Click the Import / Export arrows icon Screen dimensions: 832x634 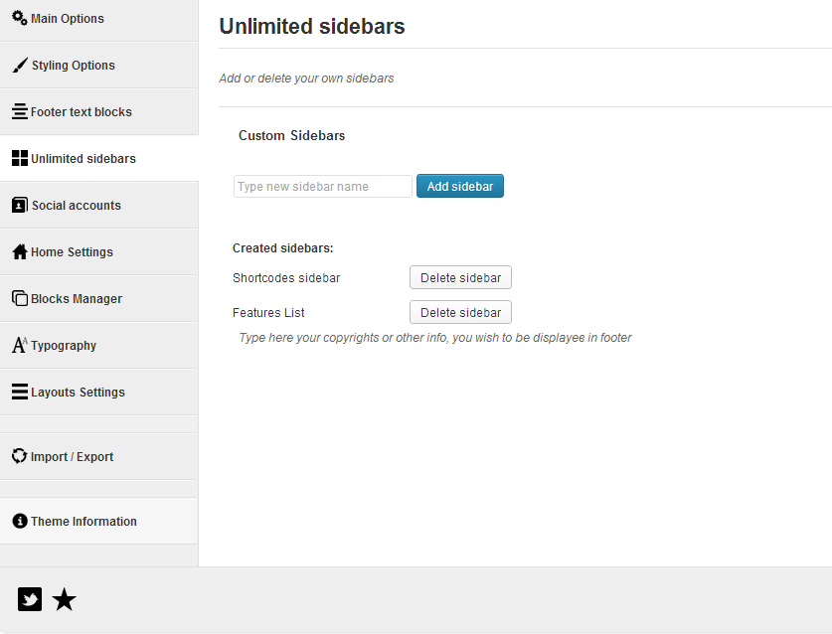pos(20,457)
